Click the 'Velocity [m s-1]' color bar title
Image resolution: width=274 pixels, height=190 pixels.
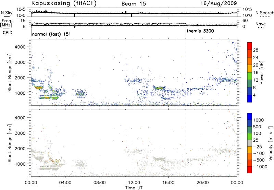271,143
